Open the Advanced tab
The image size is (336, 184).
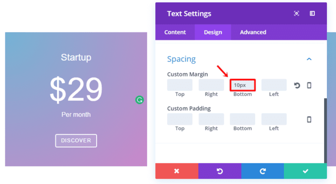(253, 32)
